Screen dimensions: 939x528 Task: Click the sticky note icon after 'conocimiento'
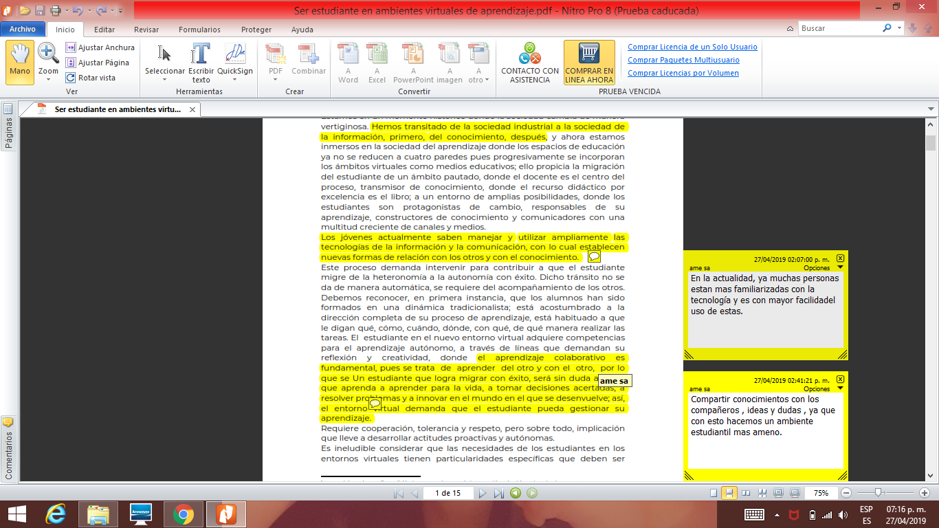click(595, 256)
